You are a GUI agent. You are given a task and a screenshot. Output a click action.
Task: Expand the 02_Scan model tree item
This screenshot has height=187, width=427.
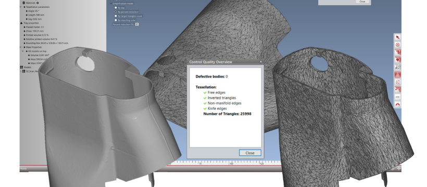coord(21,71)
